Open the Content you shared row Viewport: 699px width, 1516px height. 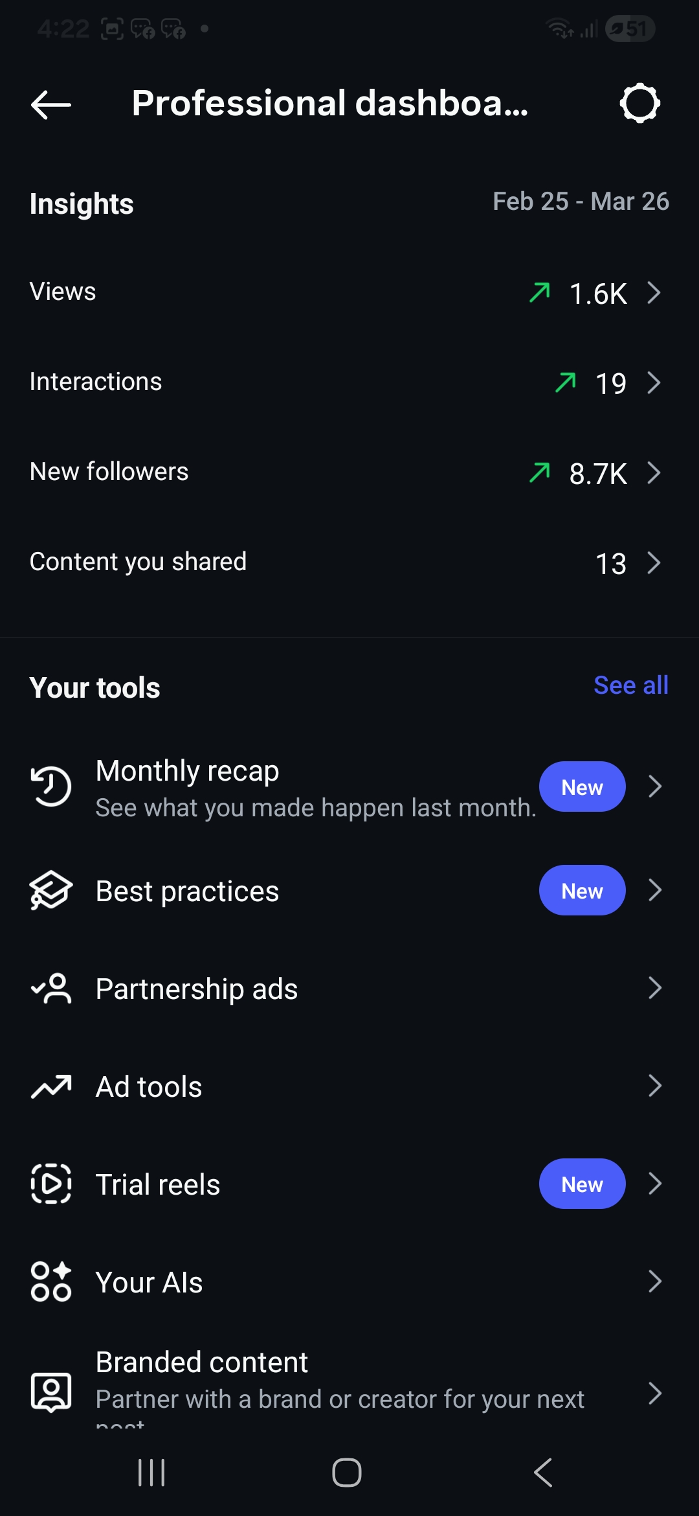pyautogui.click(x=349, y=562)
